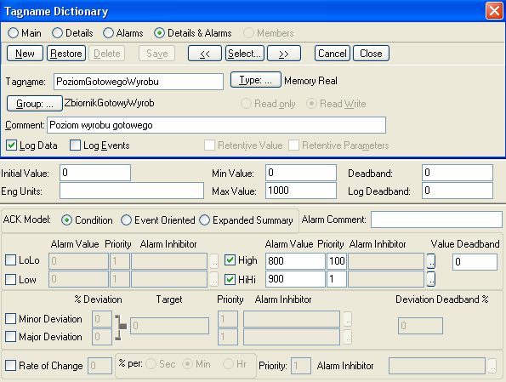Enable the Low alarm checkbox
This screenshot has height=382, width=506.
click(x=11, y=279)
